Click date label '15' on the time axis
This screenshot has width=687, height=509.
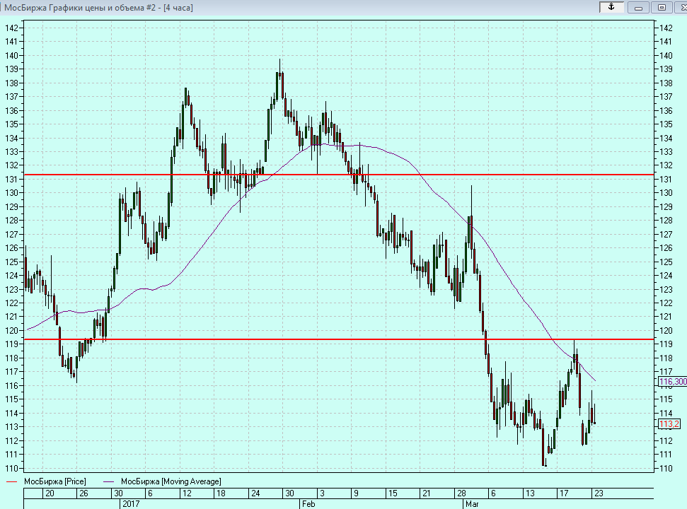tap(393, 493)
